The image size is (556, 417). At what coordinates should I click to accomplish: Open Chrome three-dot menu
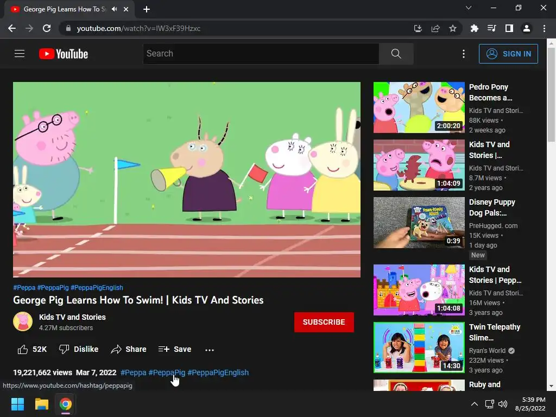[544, 28]
